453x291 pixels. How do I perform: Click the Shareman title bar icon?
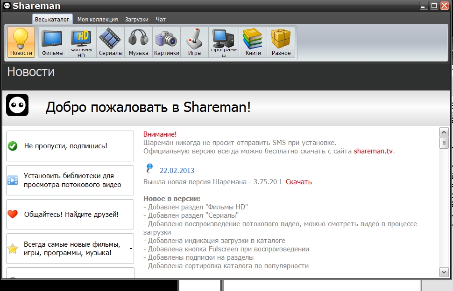pos(7,6)
